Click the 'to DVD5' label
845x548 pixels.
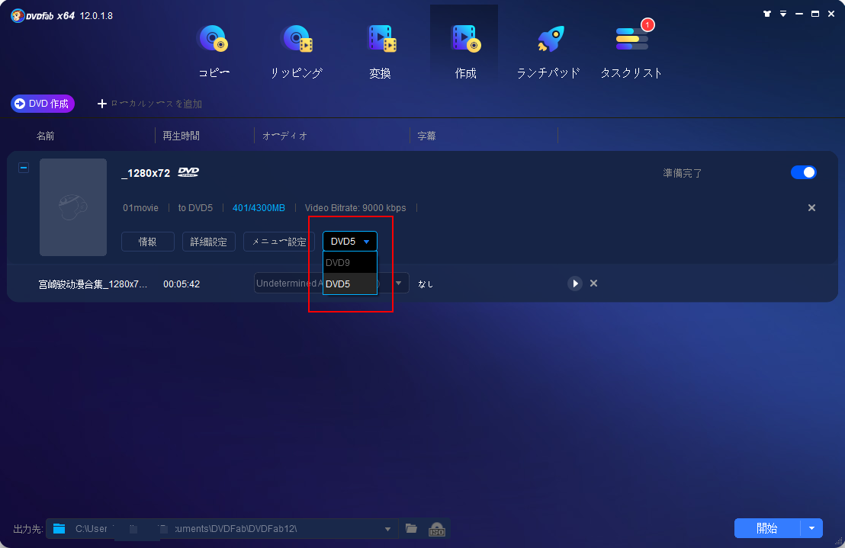click(x=196, y=208)
